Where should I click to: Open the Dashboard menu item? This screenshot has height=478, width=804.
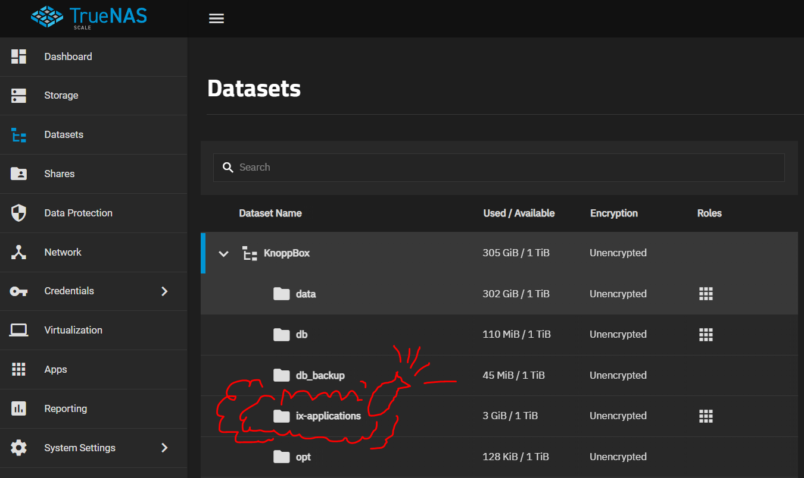94,57
